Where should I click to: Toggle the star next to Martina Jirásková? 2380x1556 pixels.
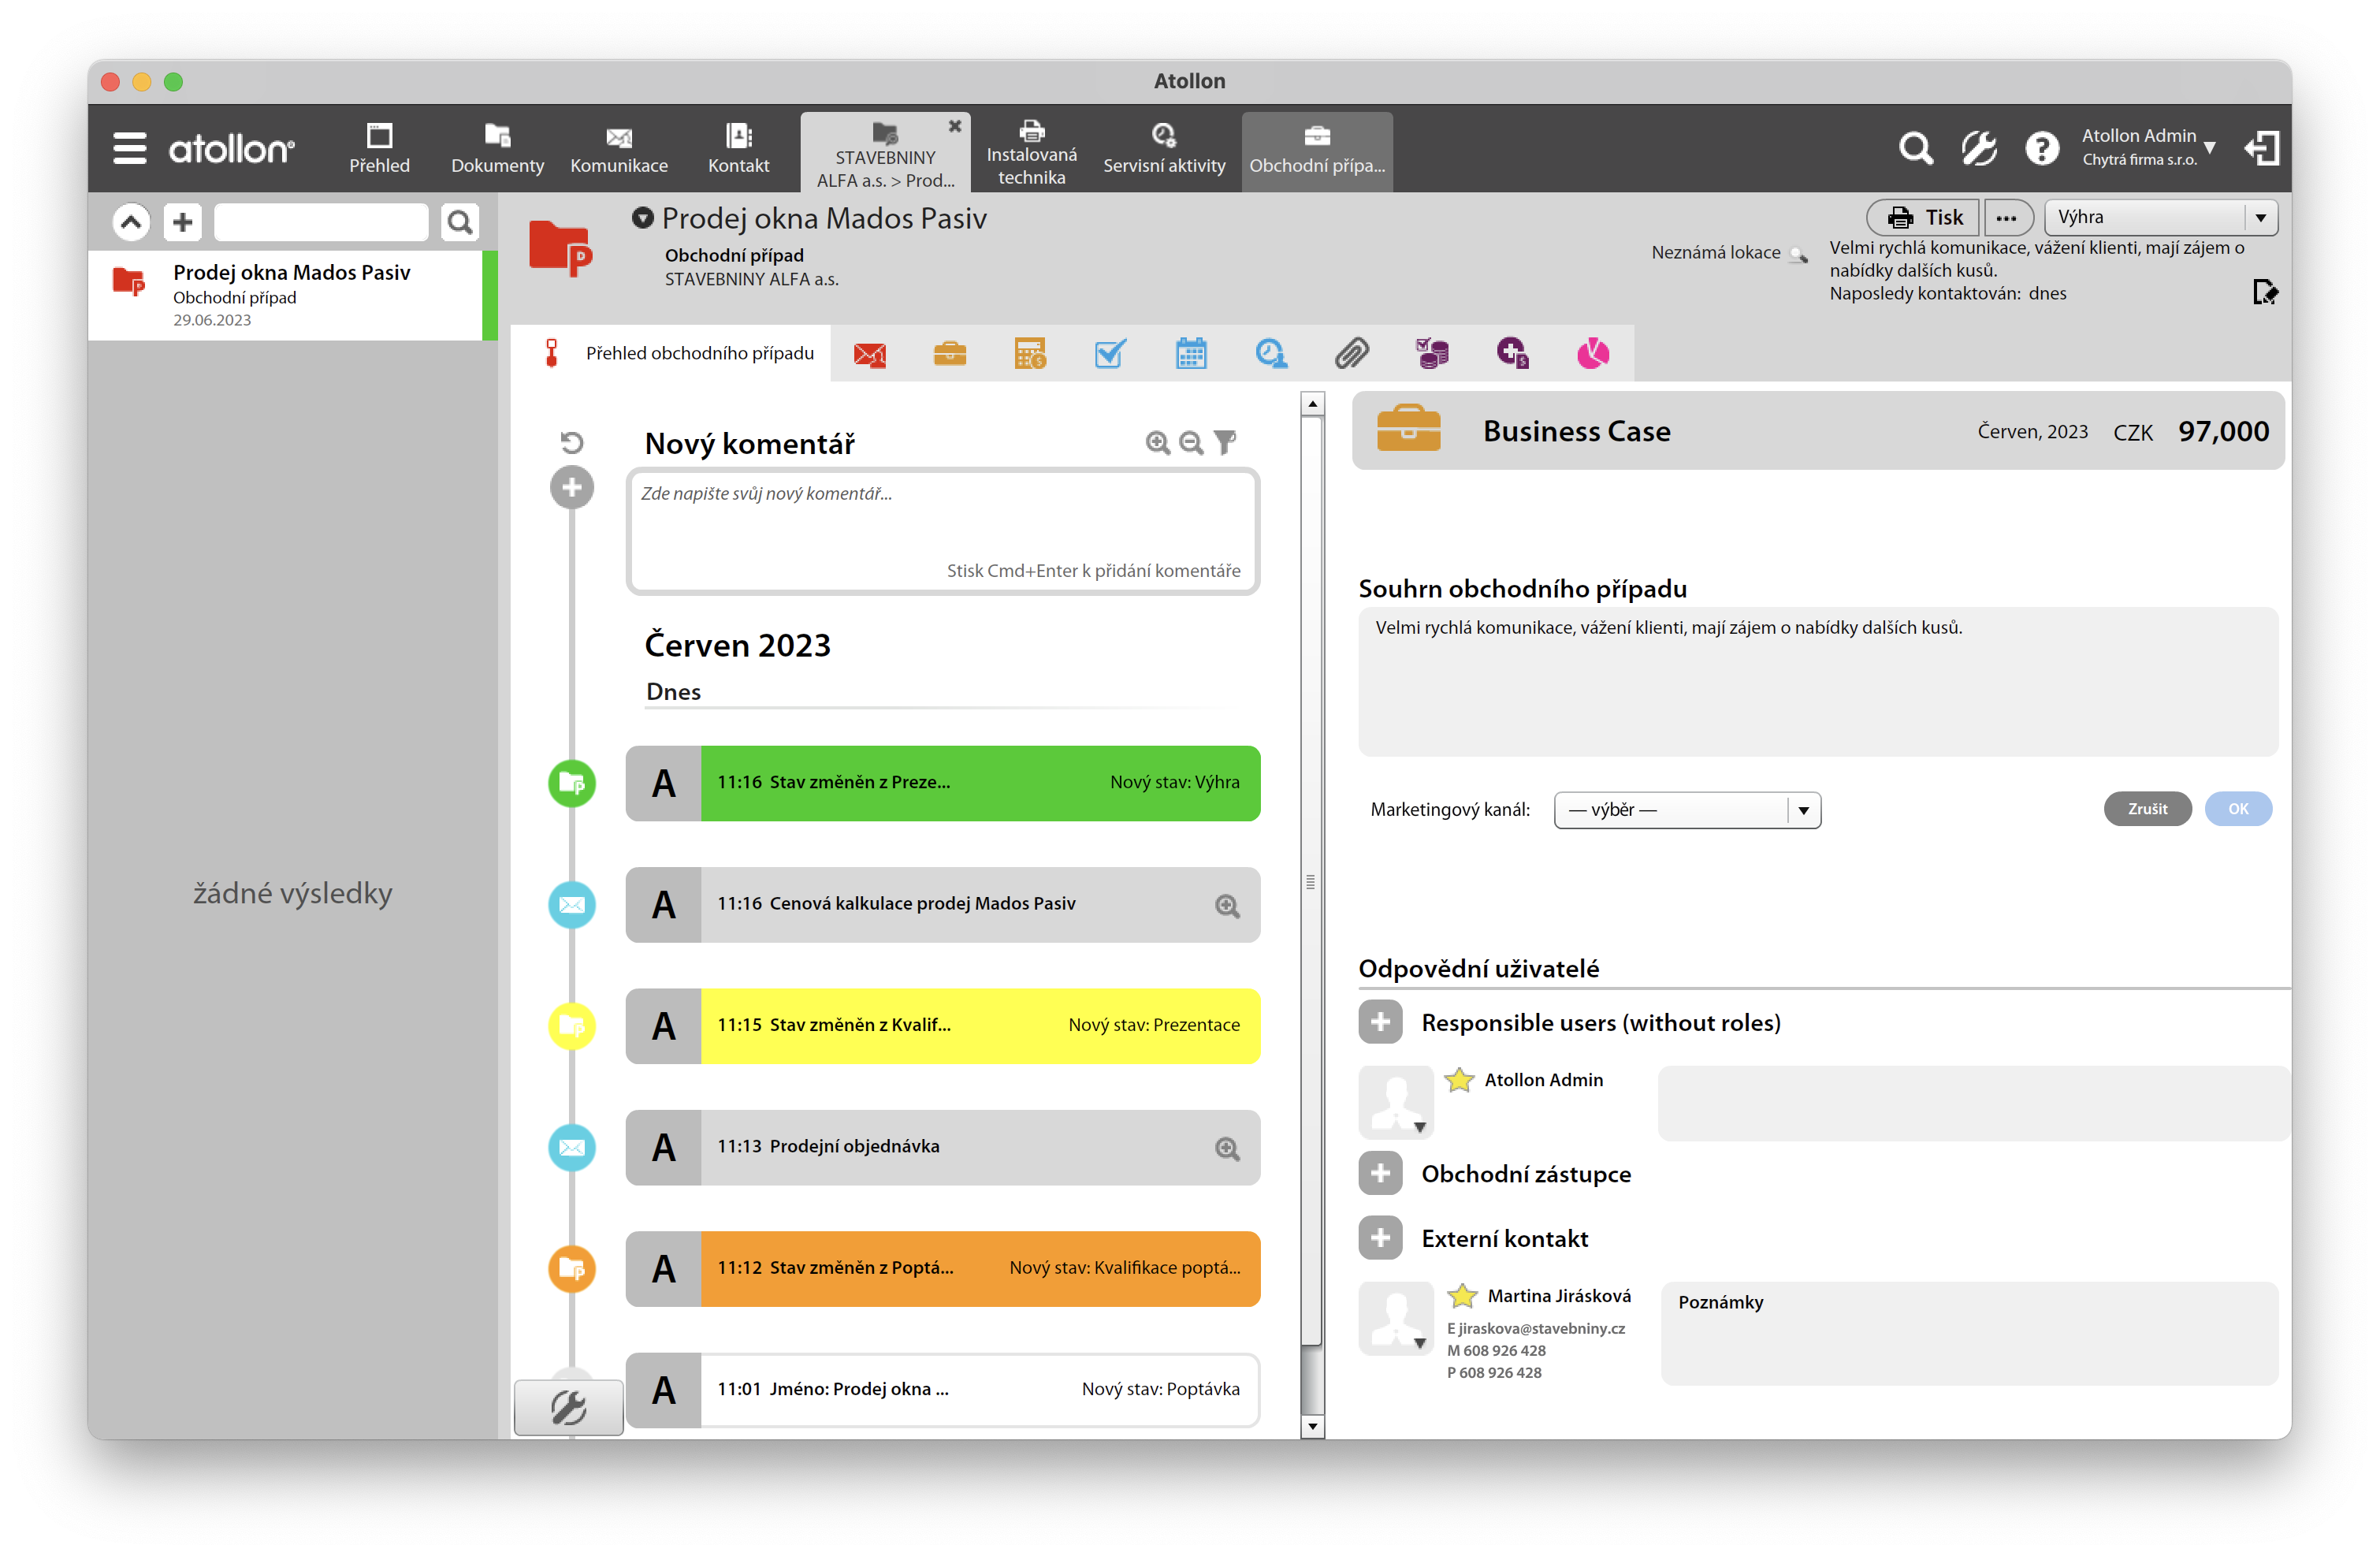(1461, 1296)
